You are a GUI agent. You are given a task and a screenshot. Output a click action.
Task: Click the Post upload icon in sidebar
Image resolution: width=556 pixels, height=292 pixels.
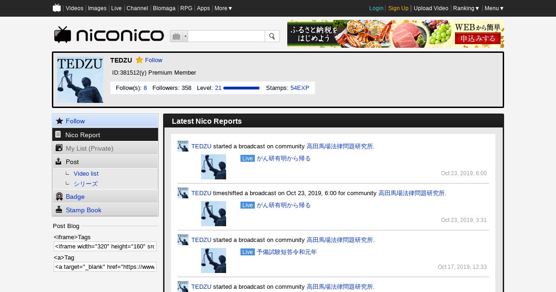59,161
